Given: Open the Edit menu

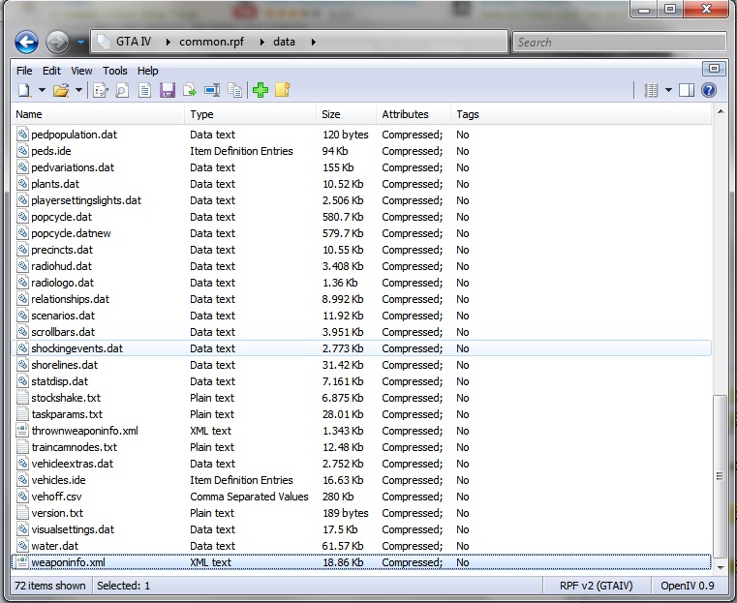Looking at the screenshot, I should click(51, 71).
